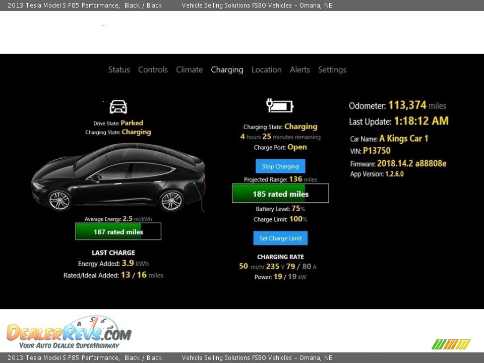484x363 pixels.
Task: Click the 79 / 80 A current value
Action: 301,266
